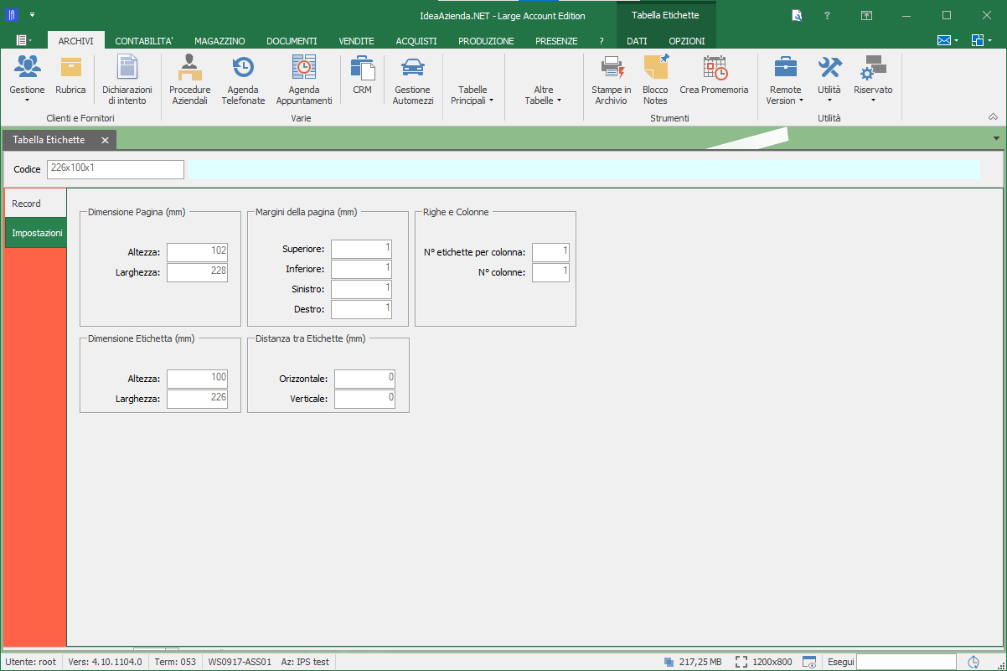The image size is (1007, 671).
Task: Open Gestione Automezzi
Action: [413, 80]
